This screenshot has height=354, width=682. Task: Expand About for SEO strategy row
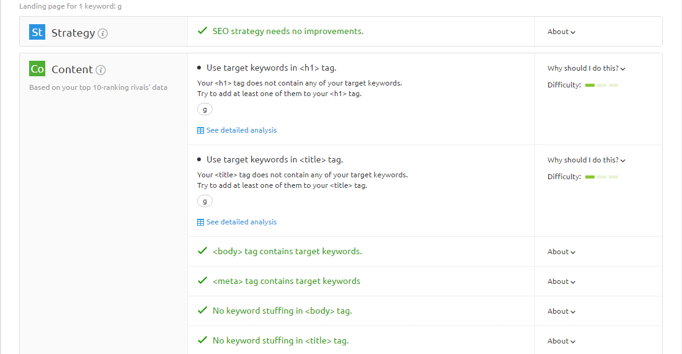click(561, 32)
